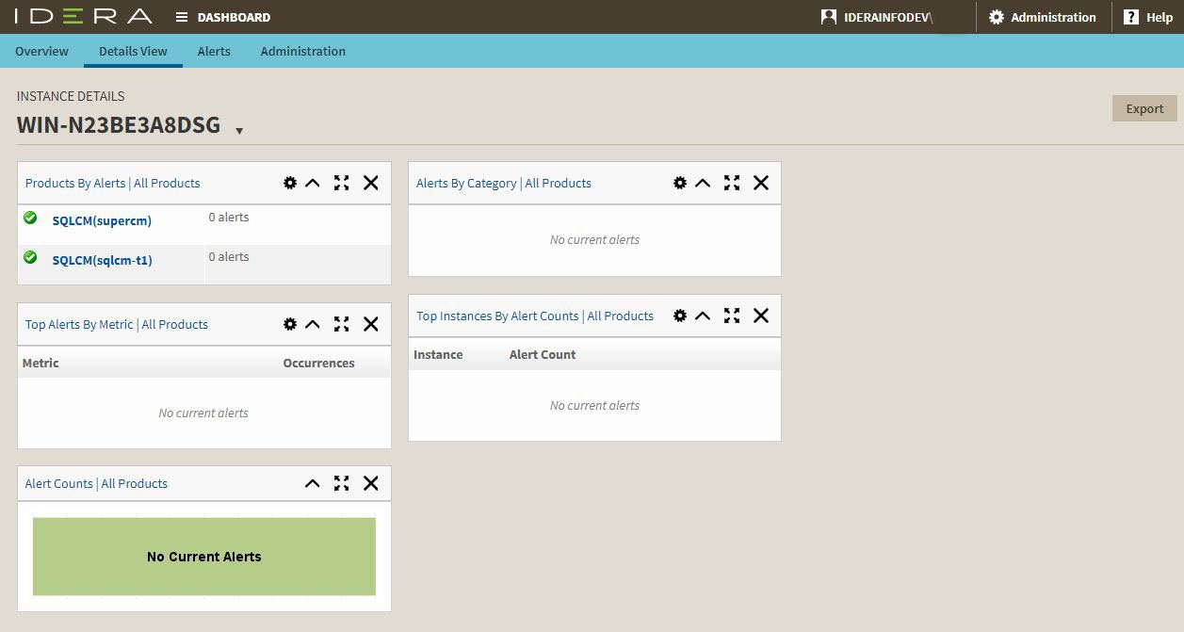Open the Administration tab in sub-navigation
The height and width of the screenshot is (632, 1184).
(x=303, y=51)
